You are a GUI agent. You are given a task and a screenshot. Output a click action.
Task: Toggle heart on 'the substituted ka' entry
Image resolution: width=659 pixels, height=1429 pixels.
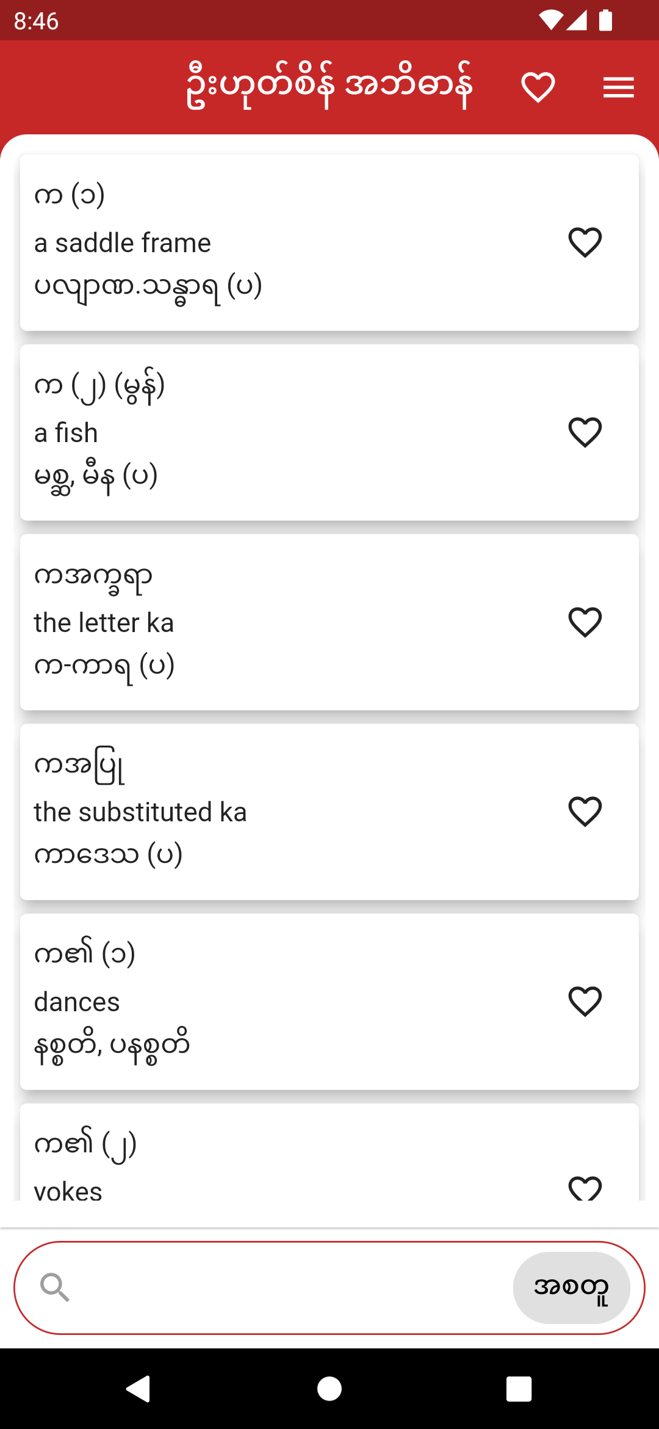585,812
